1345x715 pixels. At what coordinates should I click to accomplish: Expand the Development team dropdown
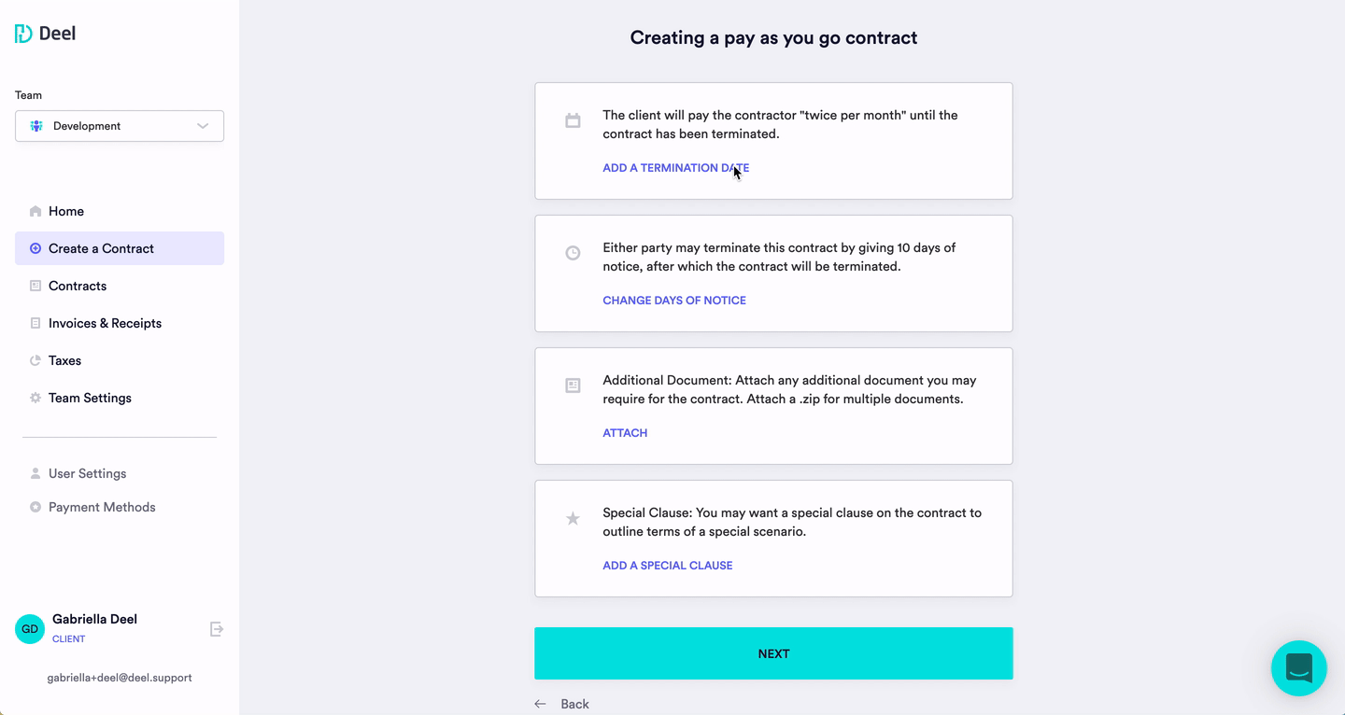(x=120, y=126)
